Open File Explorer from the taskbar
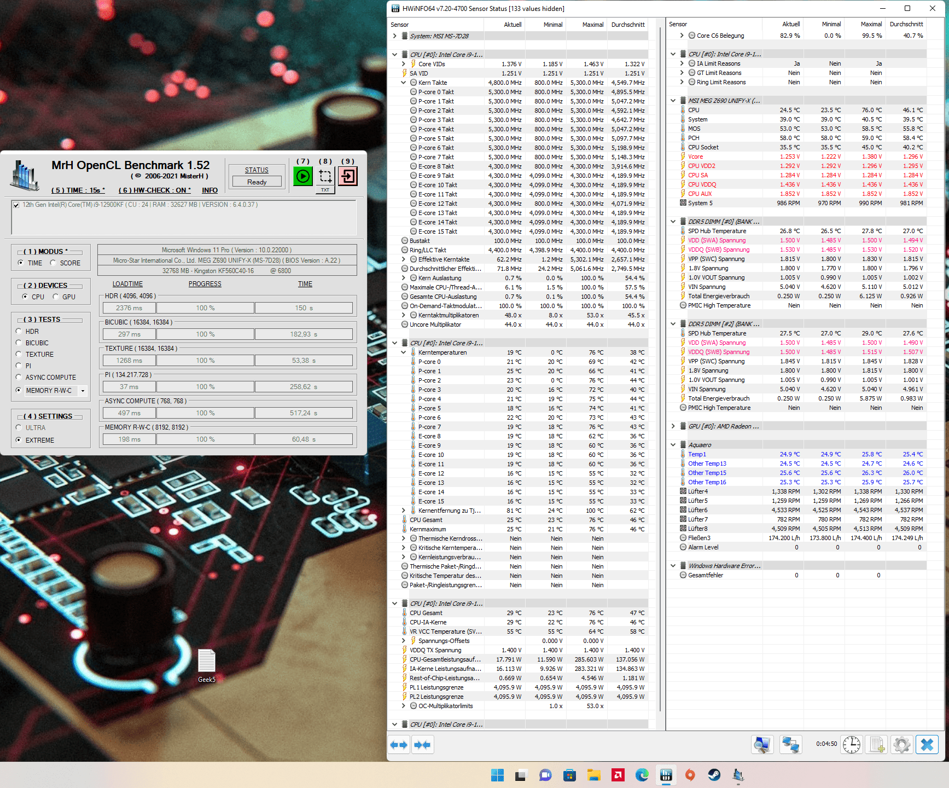949x788 pixels. click(x=593, y=775)
